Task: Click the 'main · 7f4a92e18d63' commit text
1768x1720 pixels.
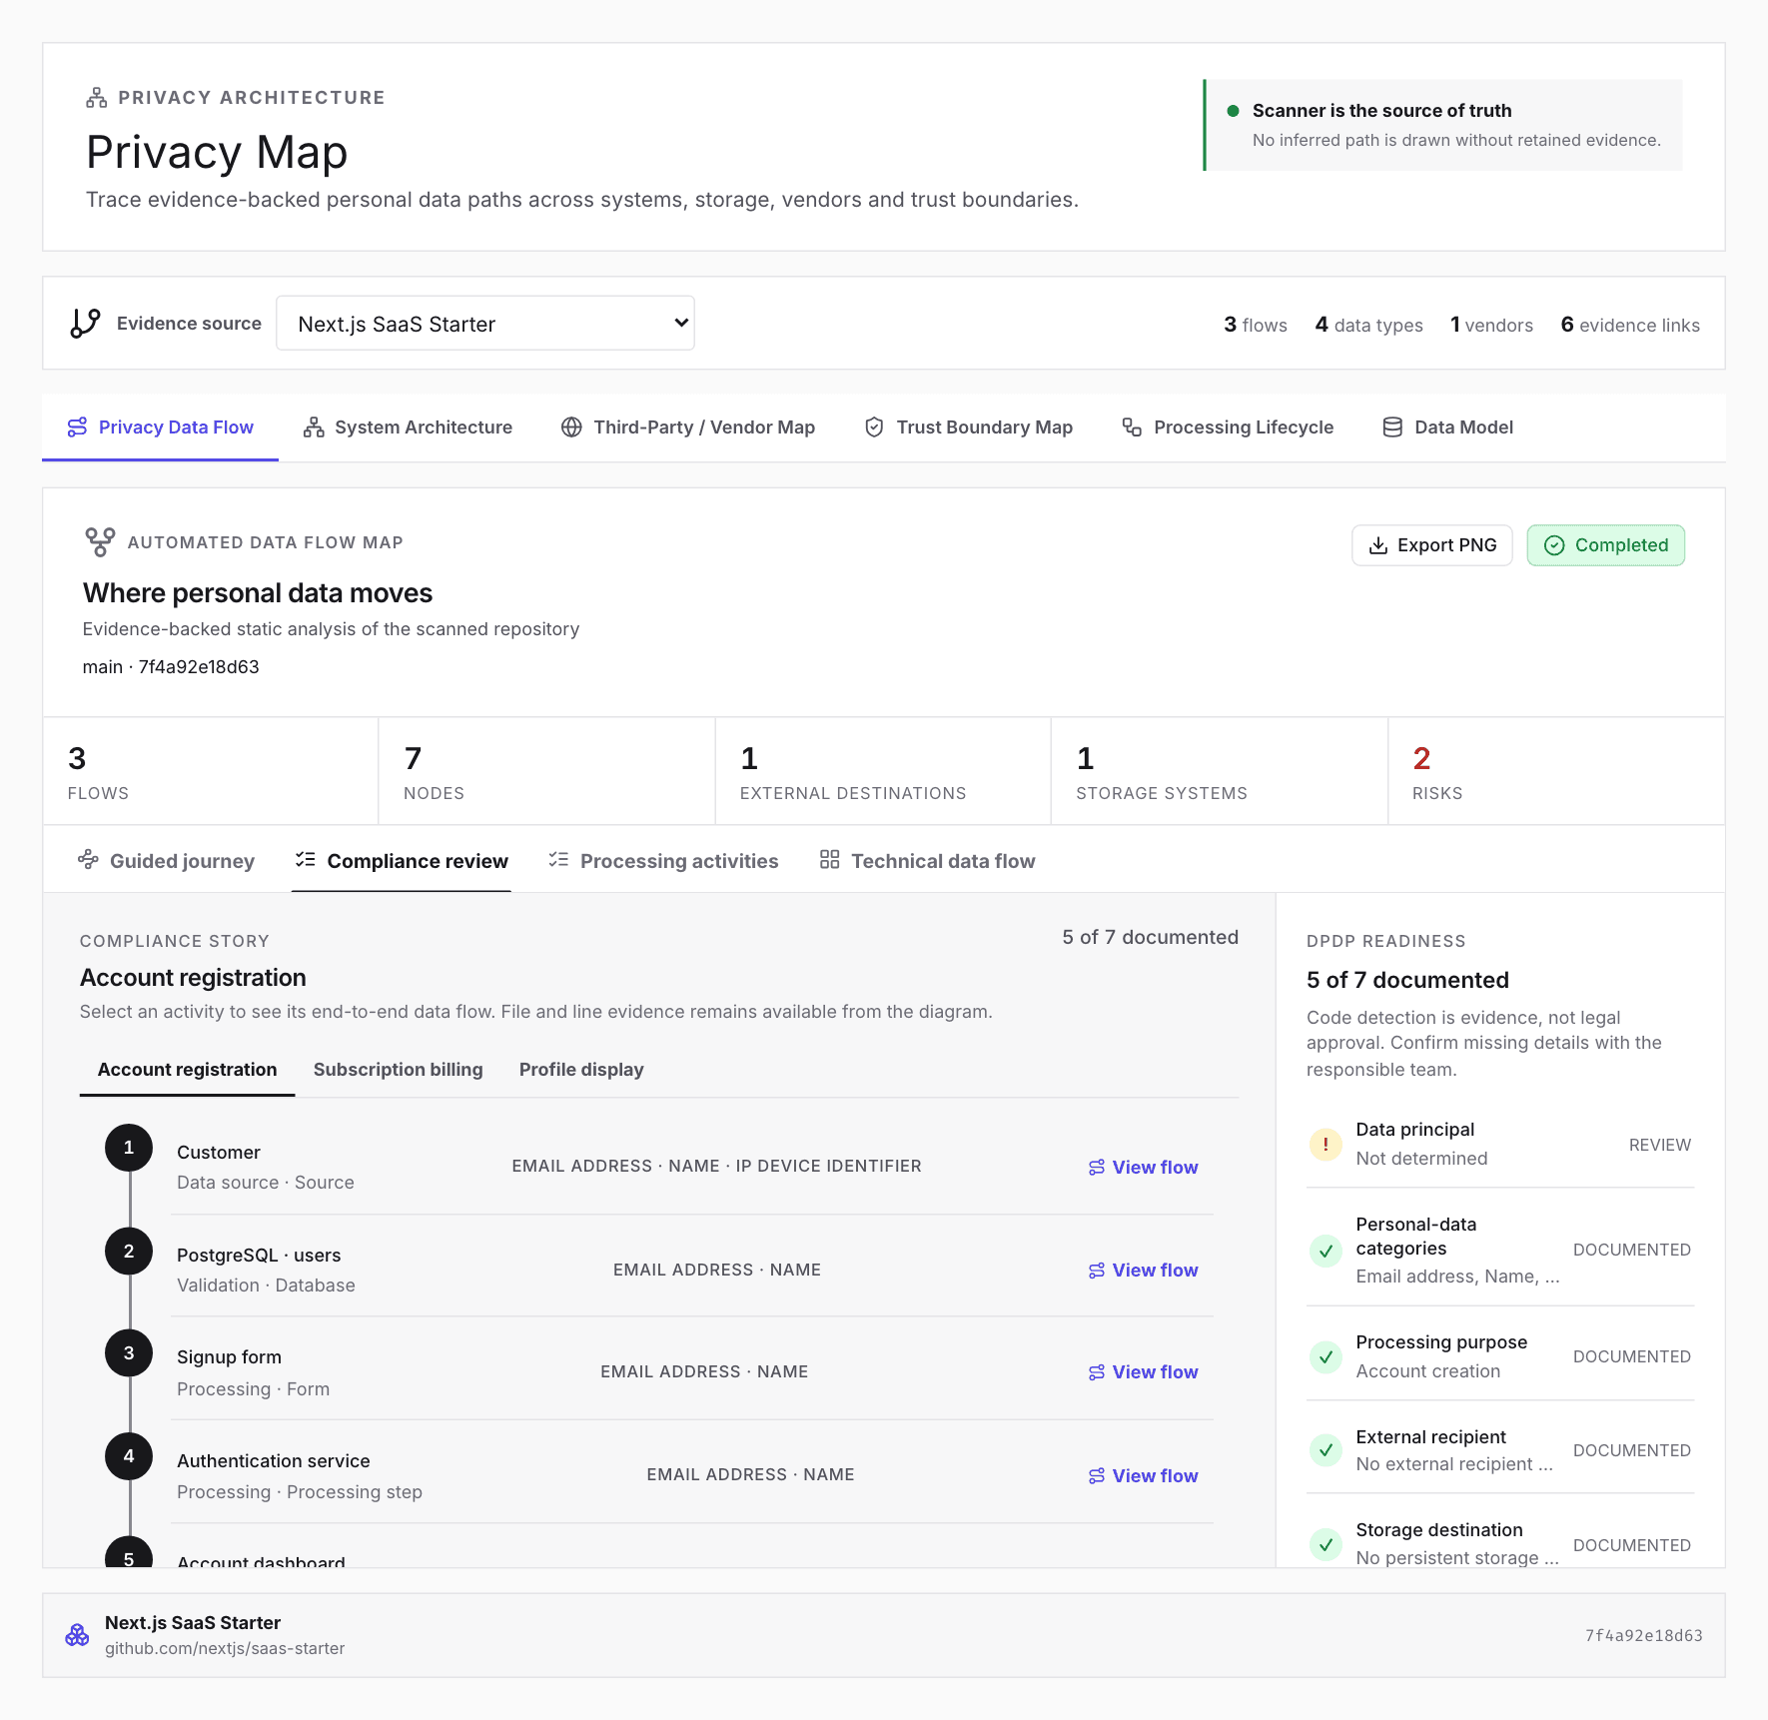Action: [171, 667]
